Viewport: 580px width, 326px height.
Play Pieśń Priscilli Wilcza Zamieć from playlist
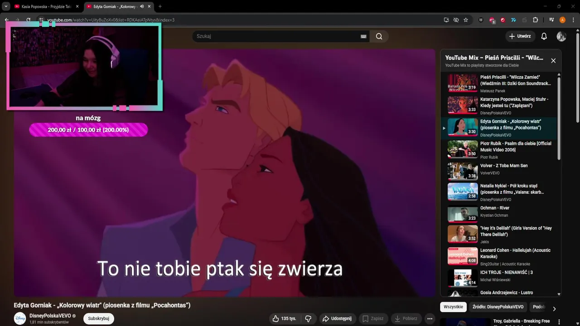click(x=498, y=83)
